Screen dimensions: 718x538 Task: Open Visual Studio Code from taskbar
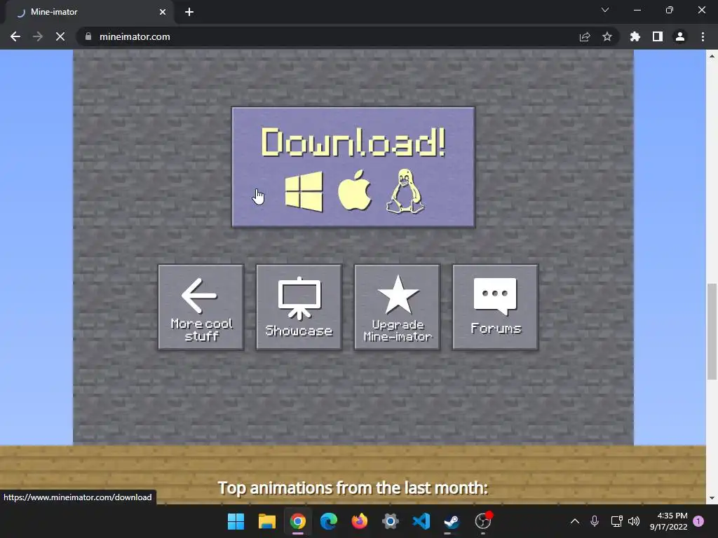tap(421, 521)
